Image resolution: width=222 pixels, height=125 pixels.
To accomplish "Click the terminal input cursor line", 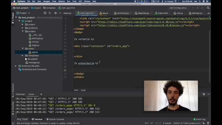I will click(x=16, y=115).
